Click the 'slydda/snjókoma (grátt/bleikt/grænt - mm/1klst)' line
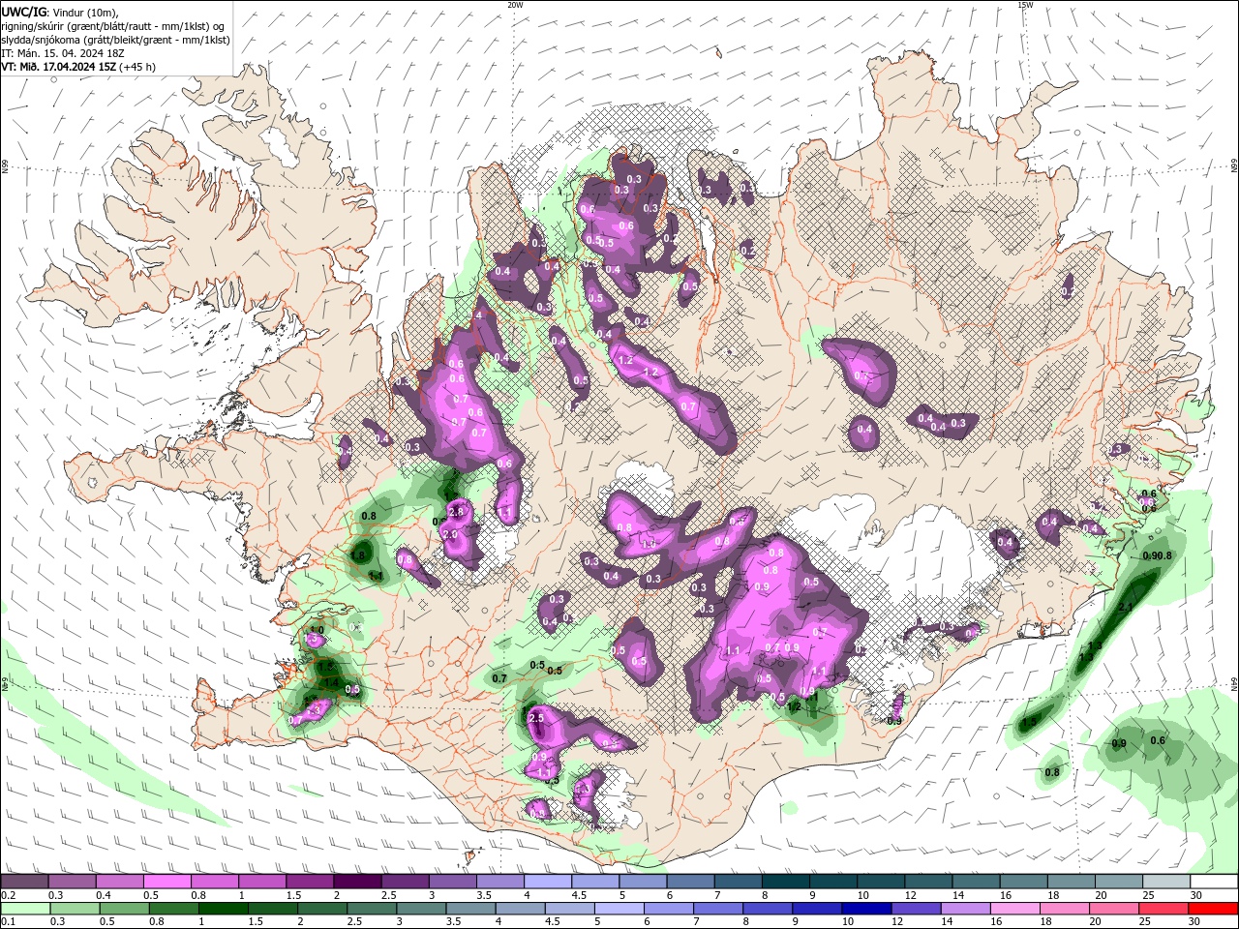Image resolution: width=1239 pixels, height=929 pixels. click(116, 40)
